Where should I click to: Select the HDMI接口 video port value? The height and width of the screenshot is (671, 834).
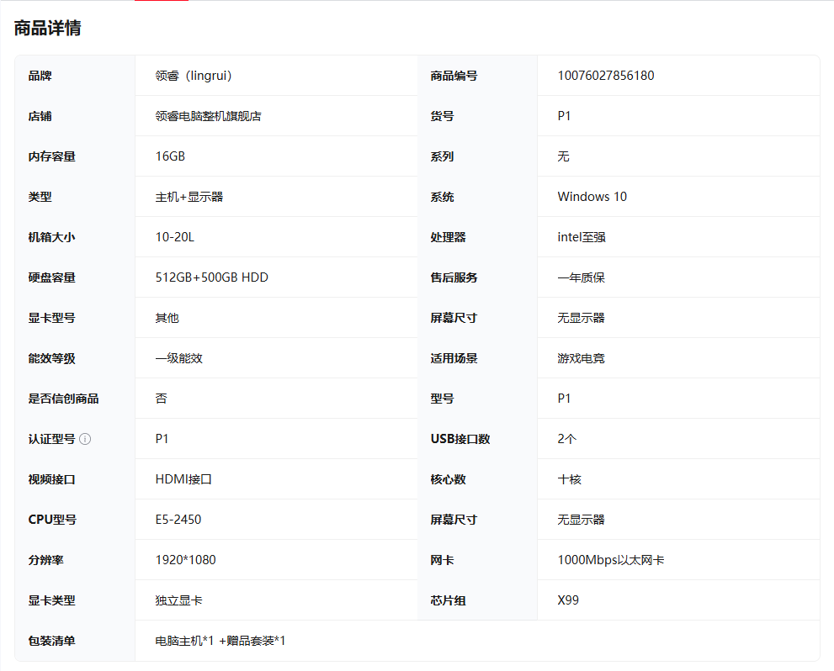click(183, 479)
